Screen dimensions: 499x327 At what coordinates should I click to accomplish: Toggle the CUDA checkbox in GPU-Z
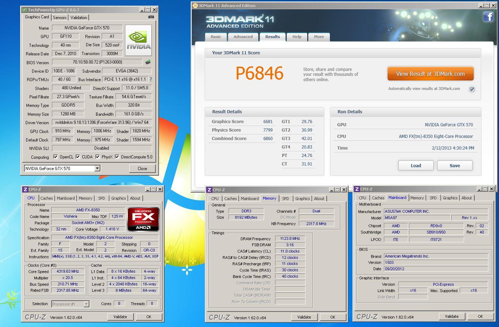[x=78, y=157]
